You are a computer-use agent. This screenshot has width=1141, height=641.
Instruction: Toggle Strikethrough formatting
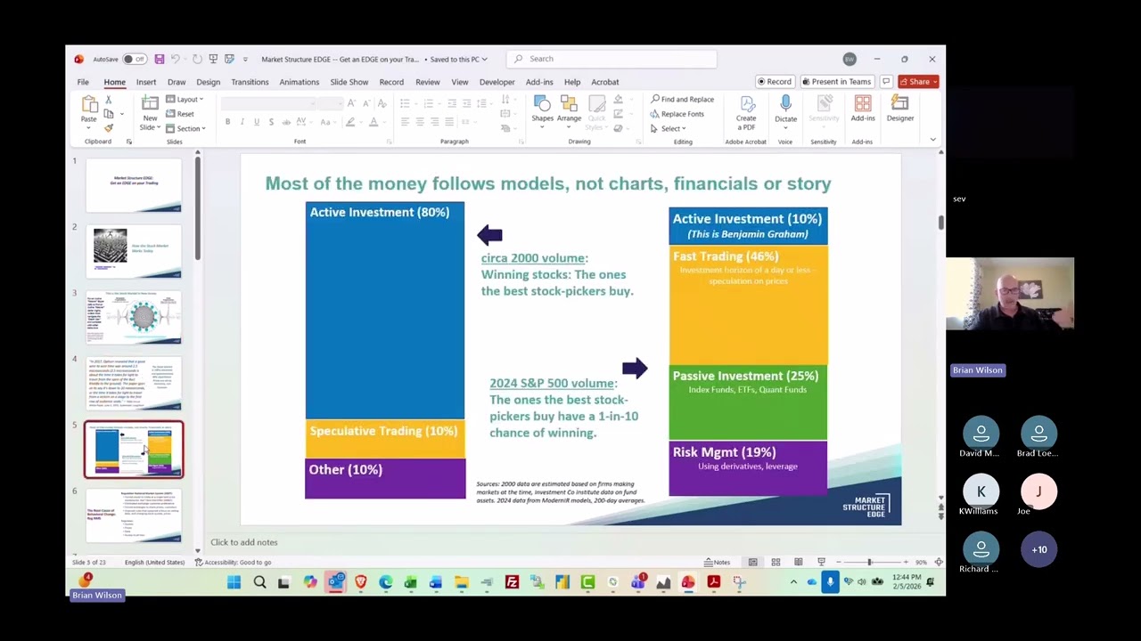284,122
